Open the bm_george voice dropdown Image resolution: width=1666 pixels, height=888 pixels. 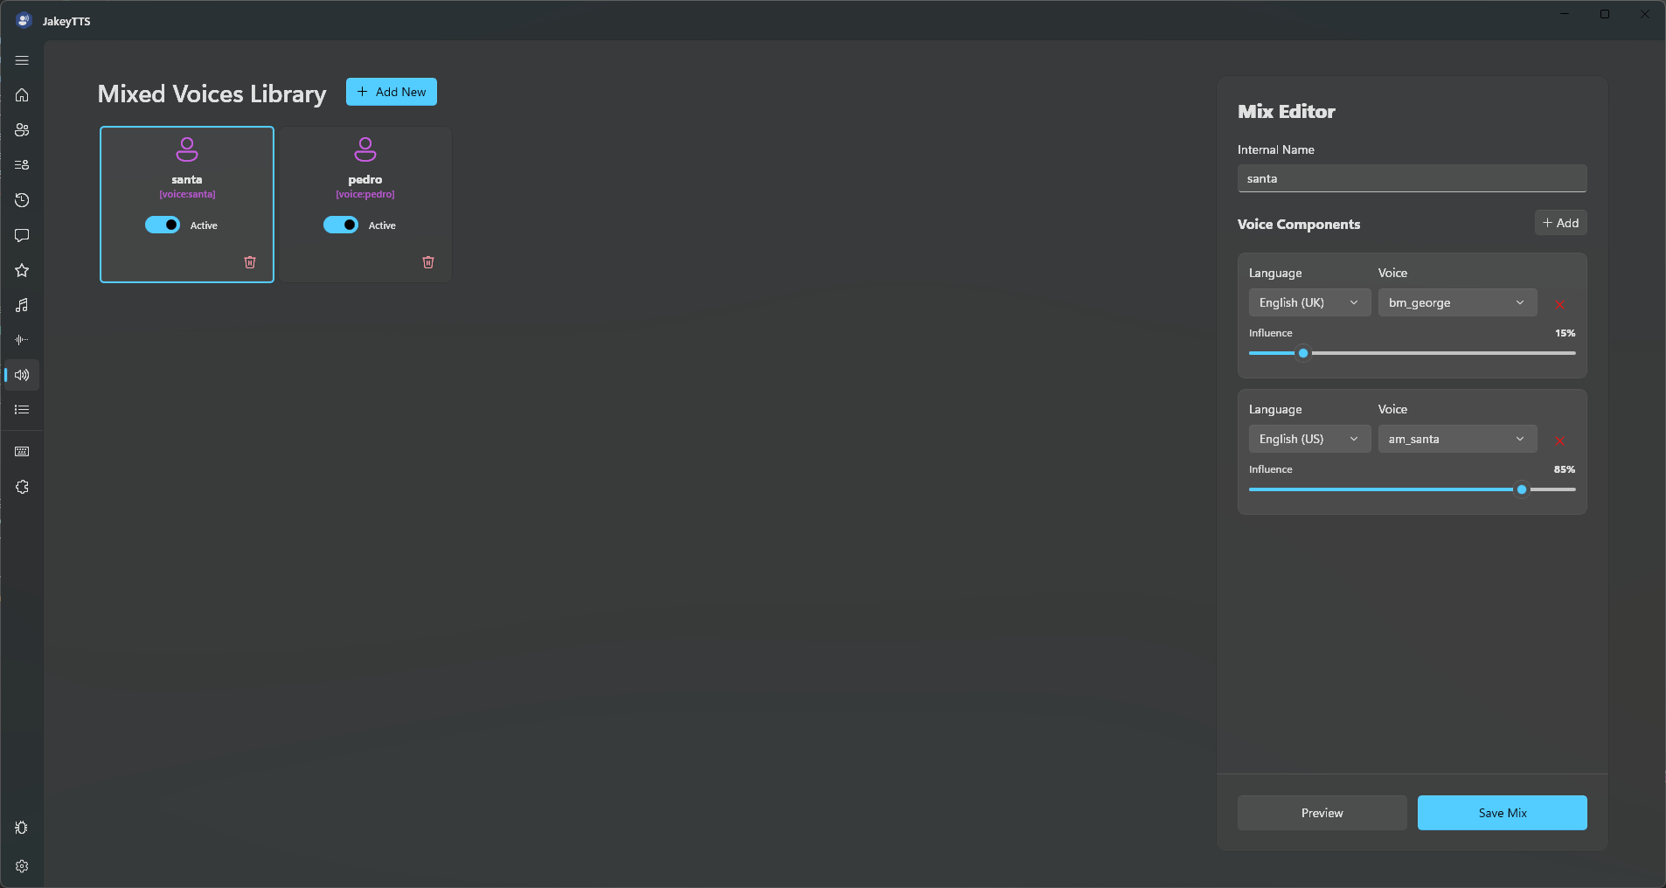tap(1457, 302)
